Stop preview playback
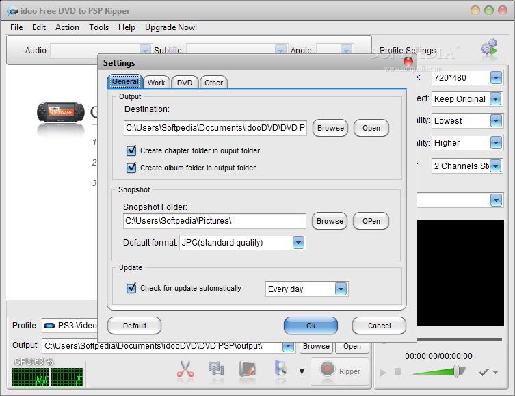 point(398,371)
